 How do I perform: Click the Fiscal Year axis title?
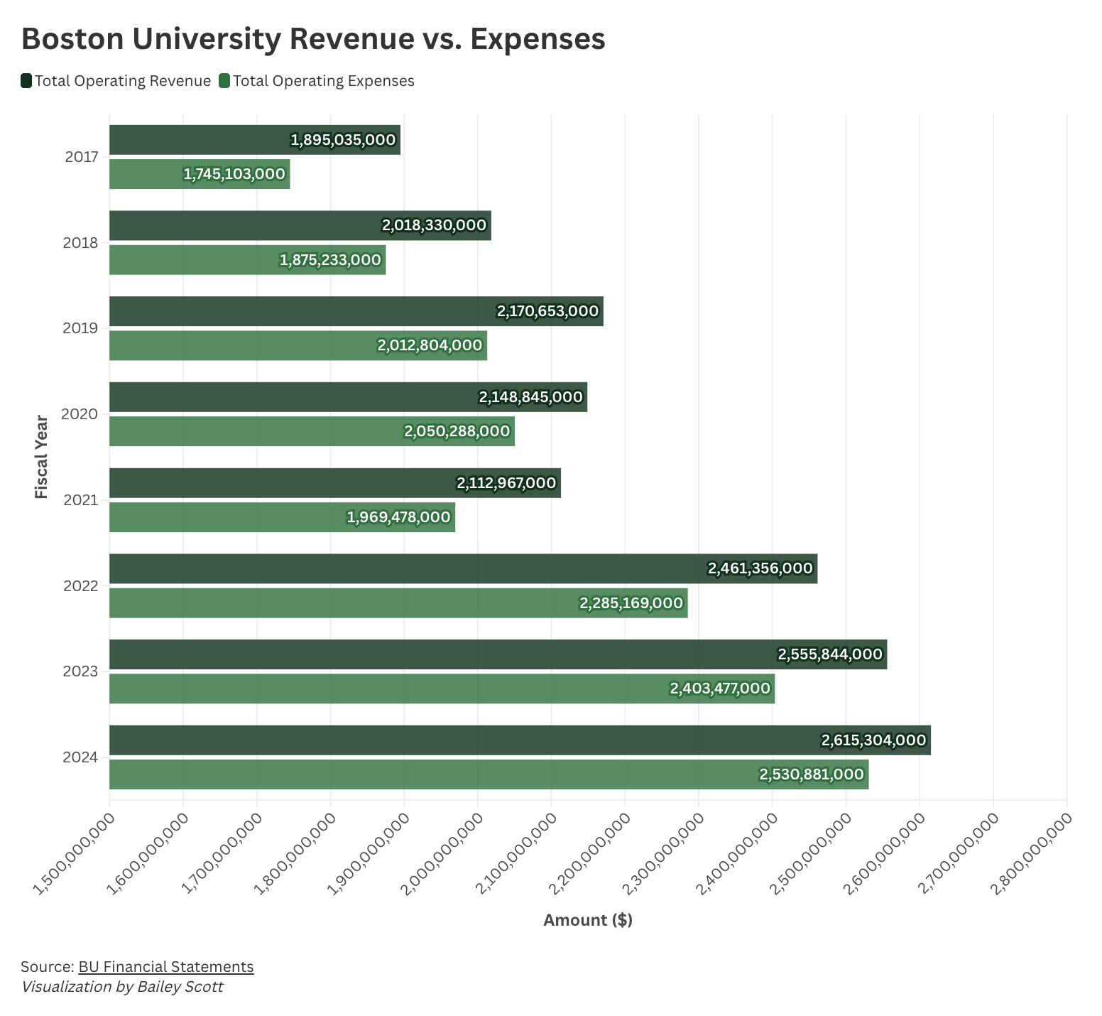[x=41, y=457]
